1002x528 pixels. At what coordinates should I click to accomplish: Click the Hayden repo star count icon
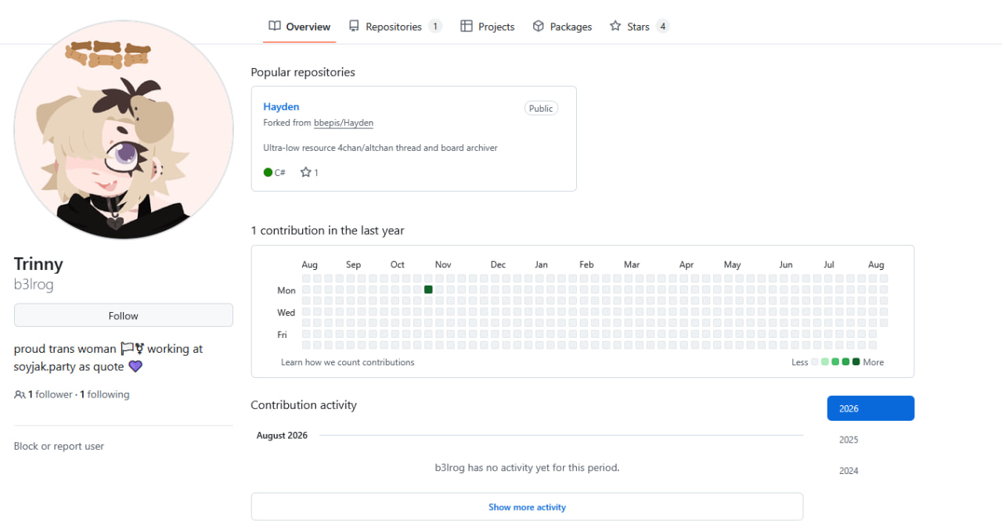pos(306,172)
